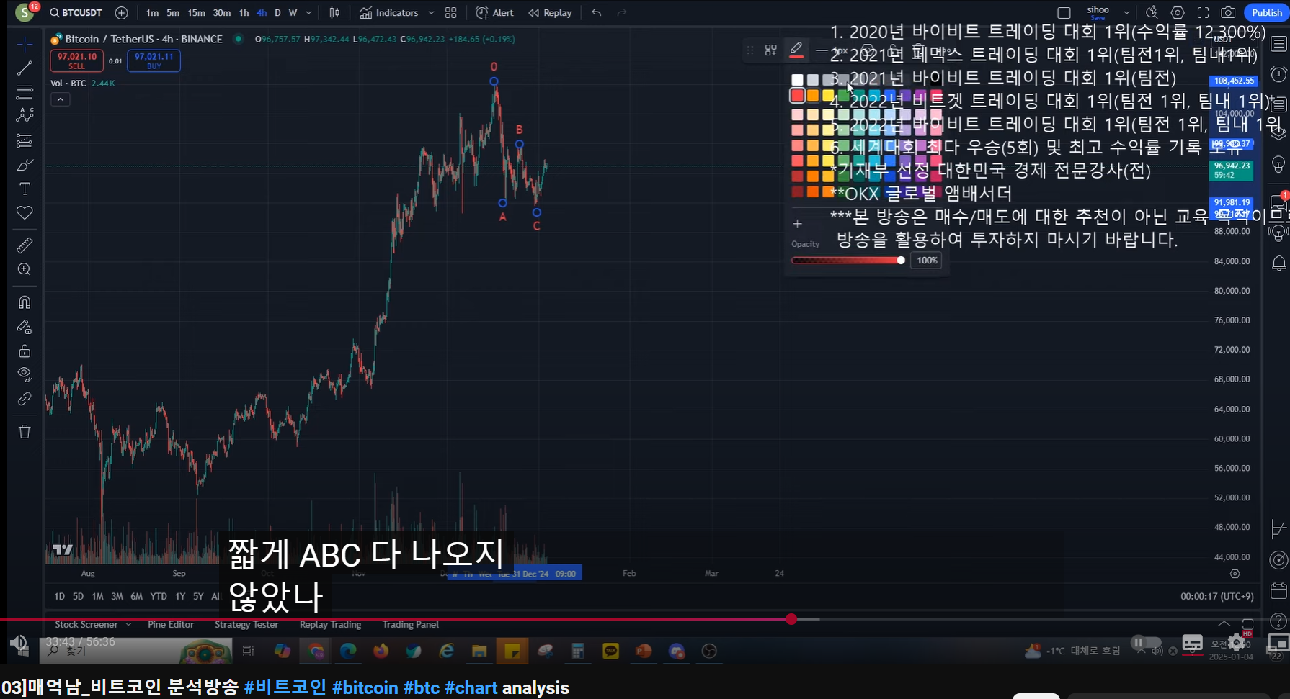Open the Trading Panel tab

[x=410, y=624]
